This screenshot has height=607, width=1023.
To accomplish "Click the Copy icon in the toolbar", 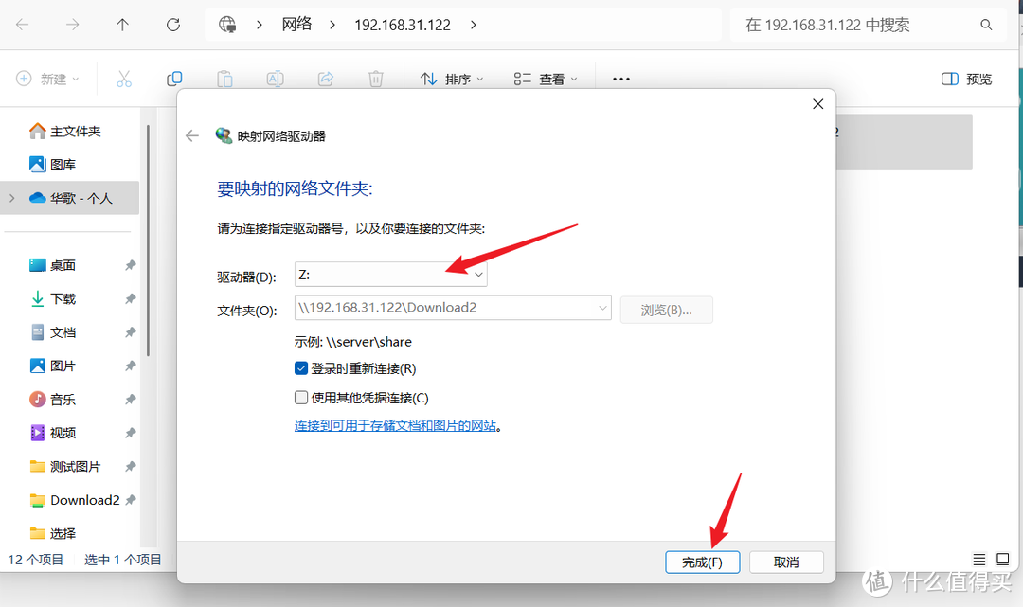I will (x=174, y=79).
